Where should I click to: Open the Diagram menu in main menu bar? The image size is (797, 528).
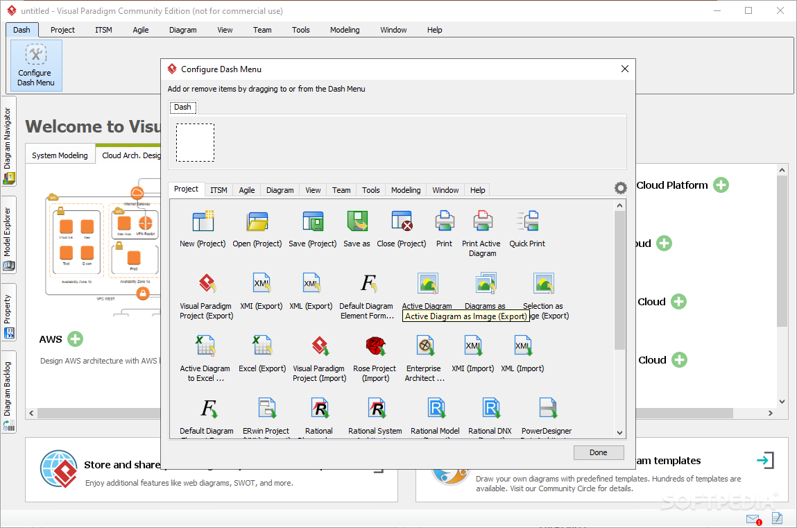pos(183,30)
